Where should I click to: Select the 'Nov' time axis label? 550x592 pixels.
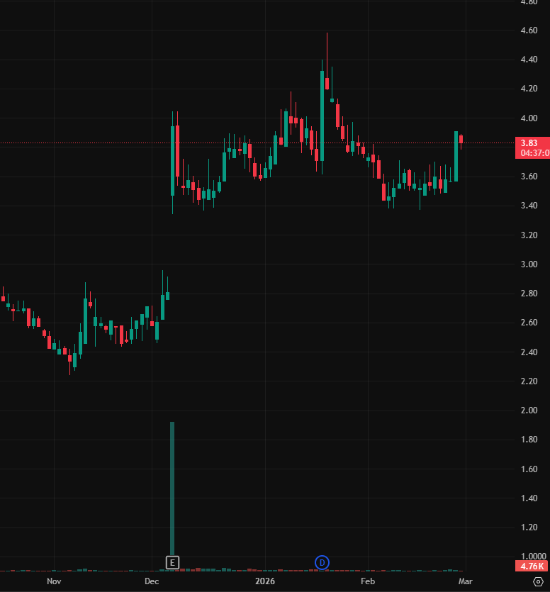[x=54, y=581]
